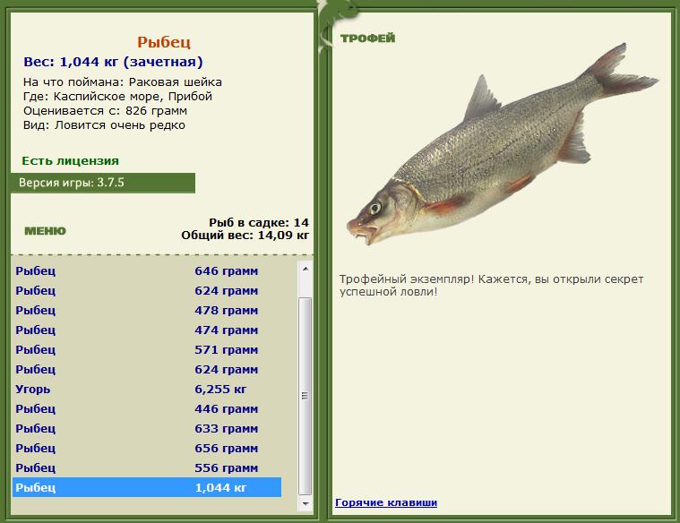Select the Рыбец 633 грамм row
This screenshot has height=523, width=680.
tap(147, 428)
